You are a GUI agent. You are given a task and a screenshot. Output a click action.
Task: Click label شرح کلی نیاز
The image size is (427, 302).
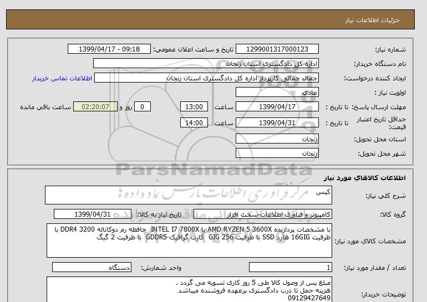(385, 196)
